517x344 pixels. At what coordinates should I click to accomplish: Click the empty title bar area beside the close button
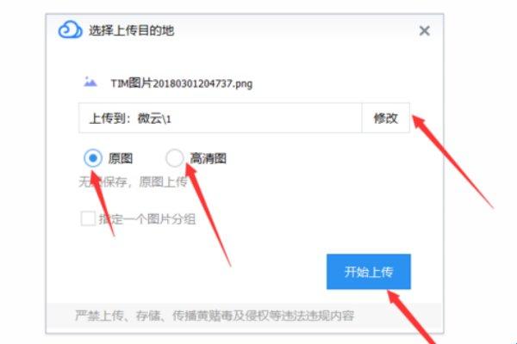tap(296, 31)
